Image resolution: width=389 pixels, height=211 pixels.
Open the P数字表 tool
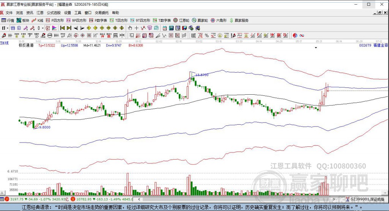tap(98, 21)
